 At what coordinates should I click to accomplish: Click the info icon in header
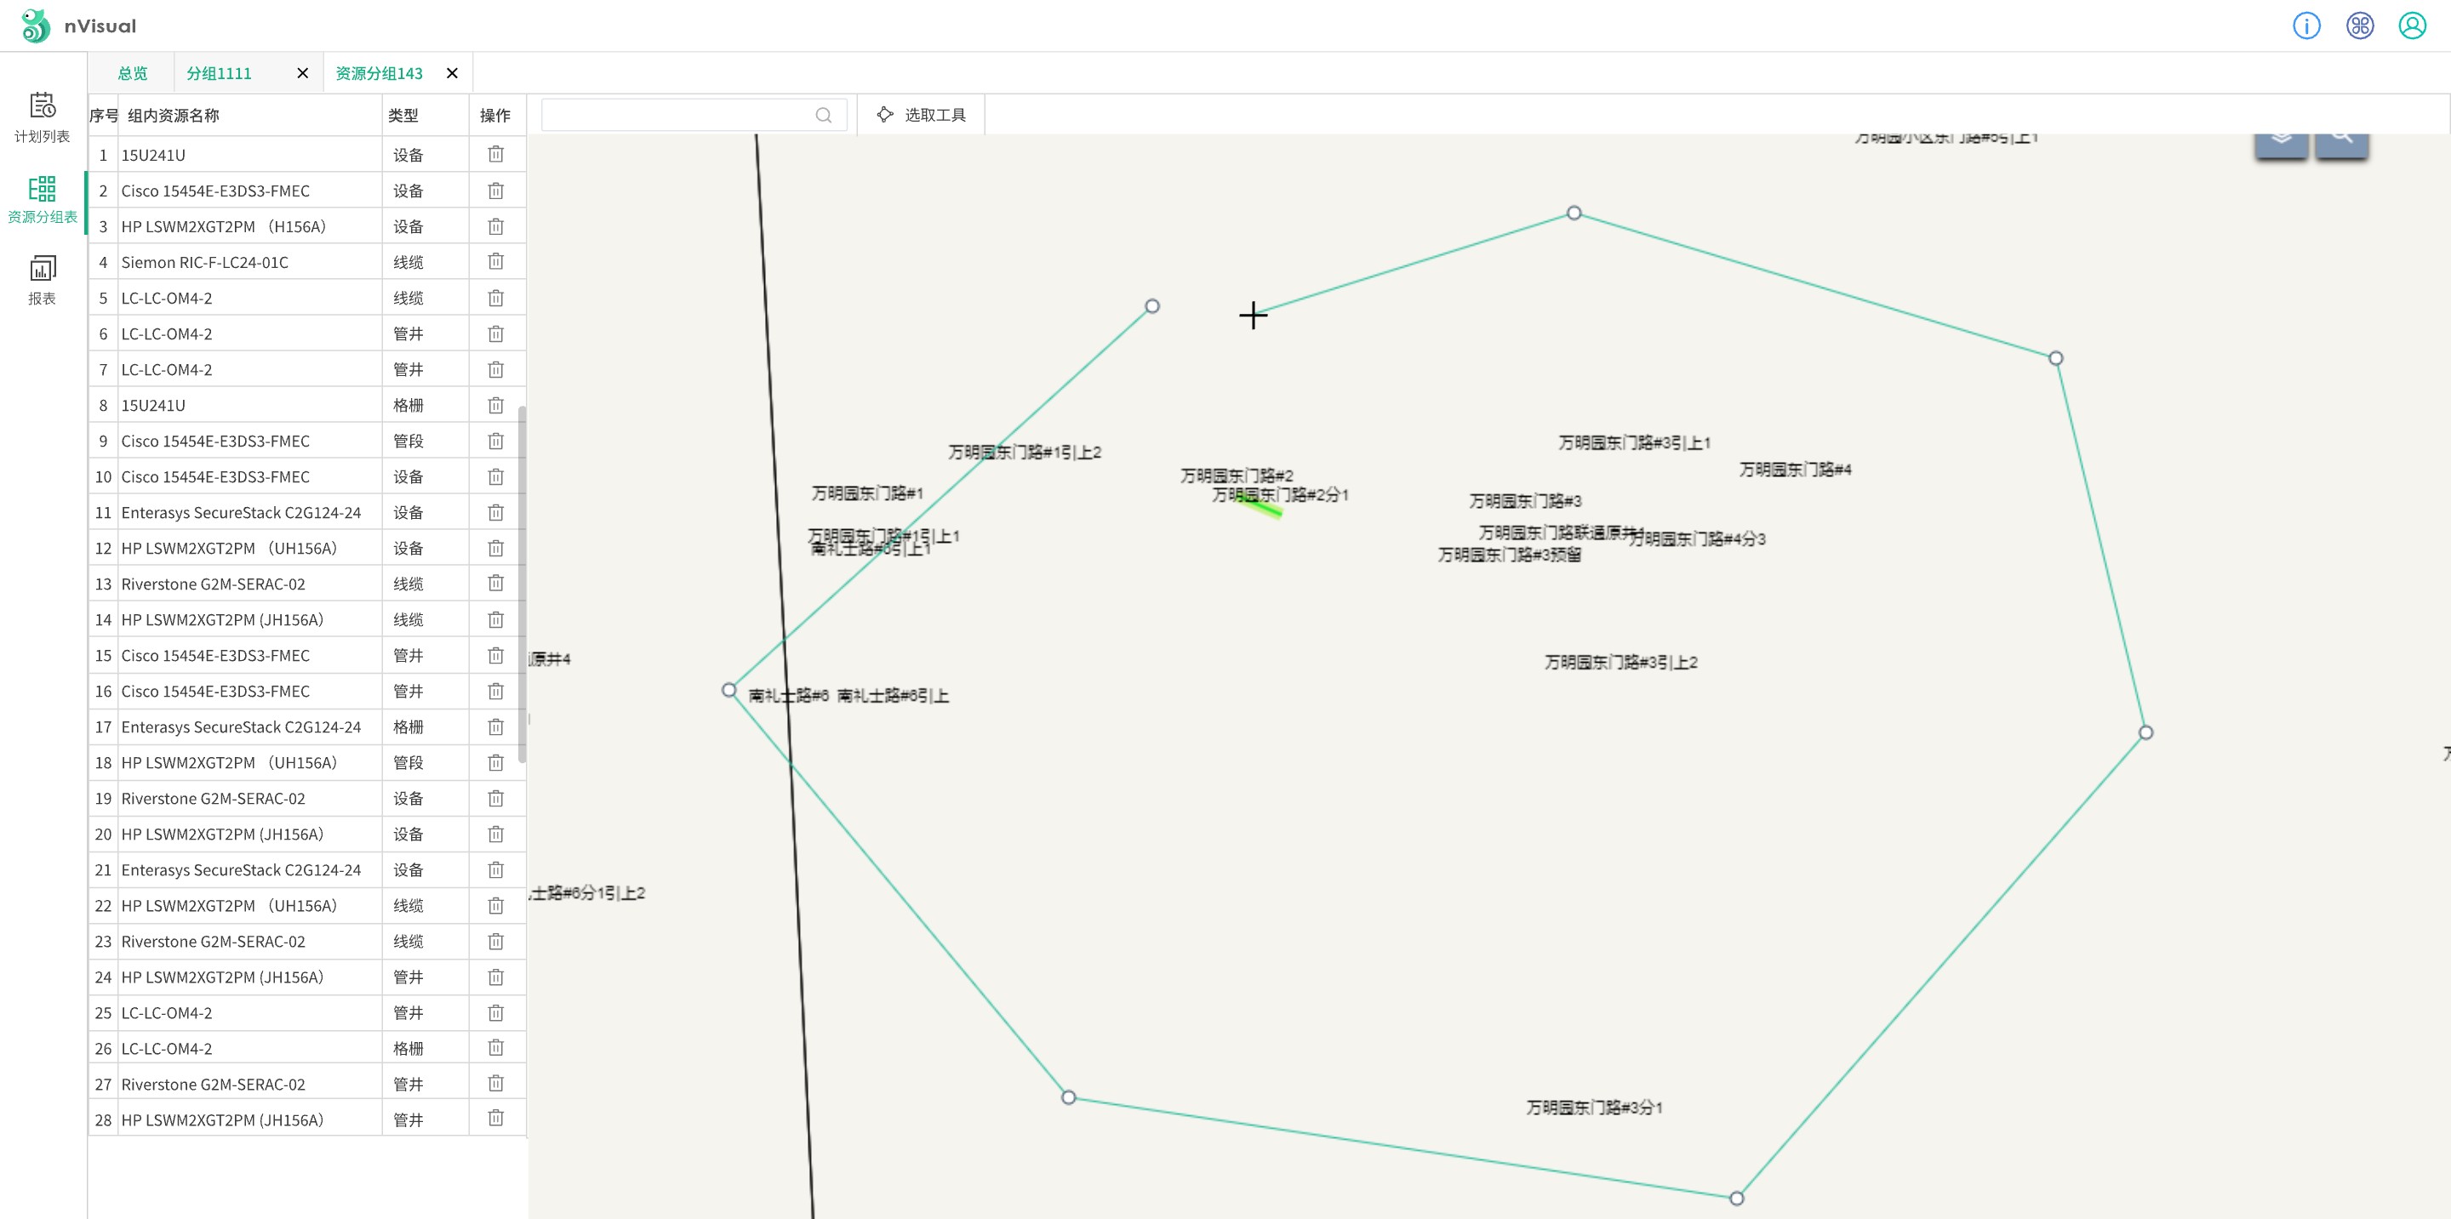coord(2305,26)
